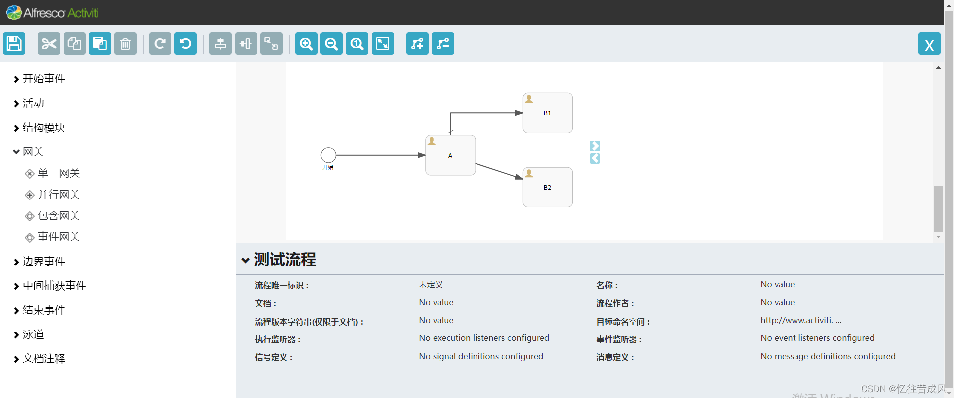This screenshot has height=398, width=954.
Task: Edit the 流程唯一标识 value 未定义
Action: tap(431, 285)
